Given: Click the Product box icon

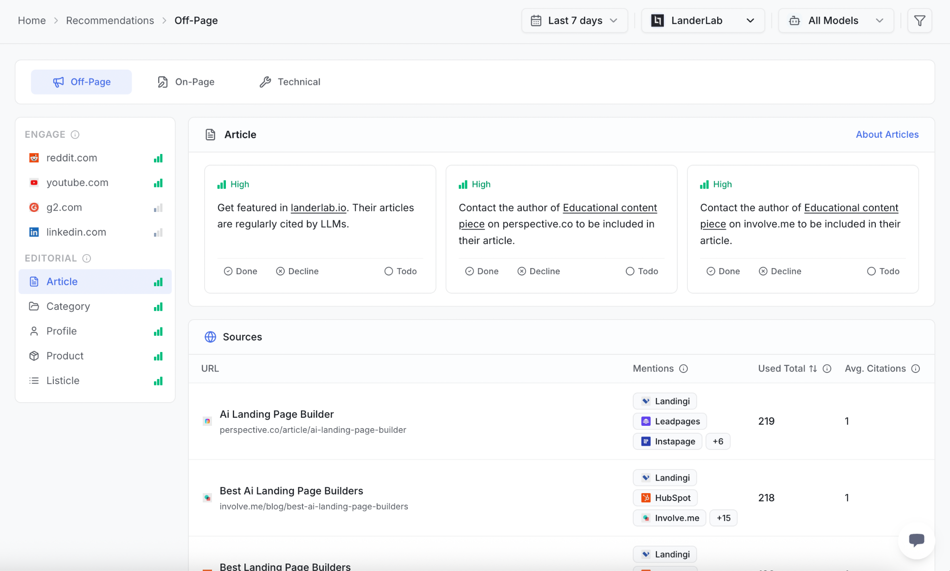Looking at the screenshot, I should click(x=34, y=356).
